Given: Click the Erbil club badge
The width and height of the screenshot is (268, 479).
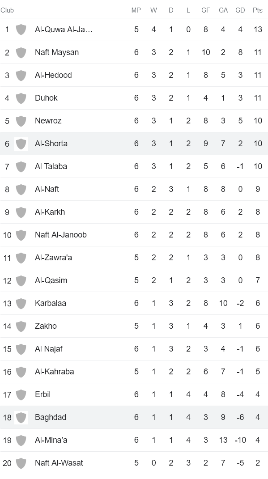Looking at the screenshot, I should tap(21, 394).
